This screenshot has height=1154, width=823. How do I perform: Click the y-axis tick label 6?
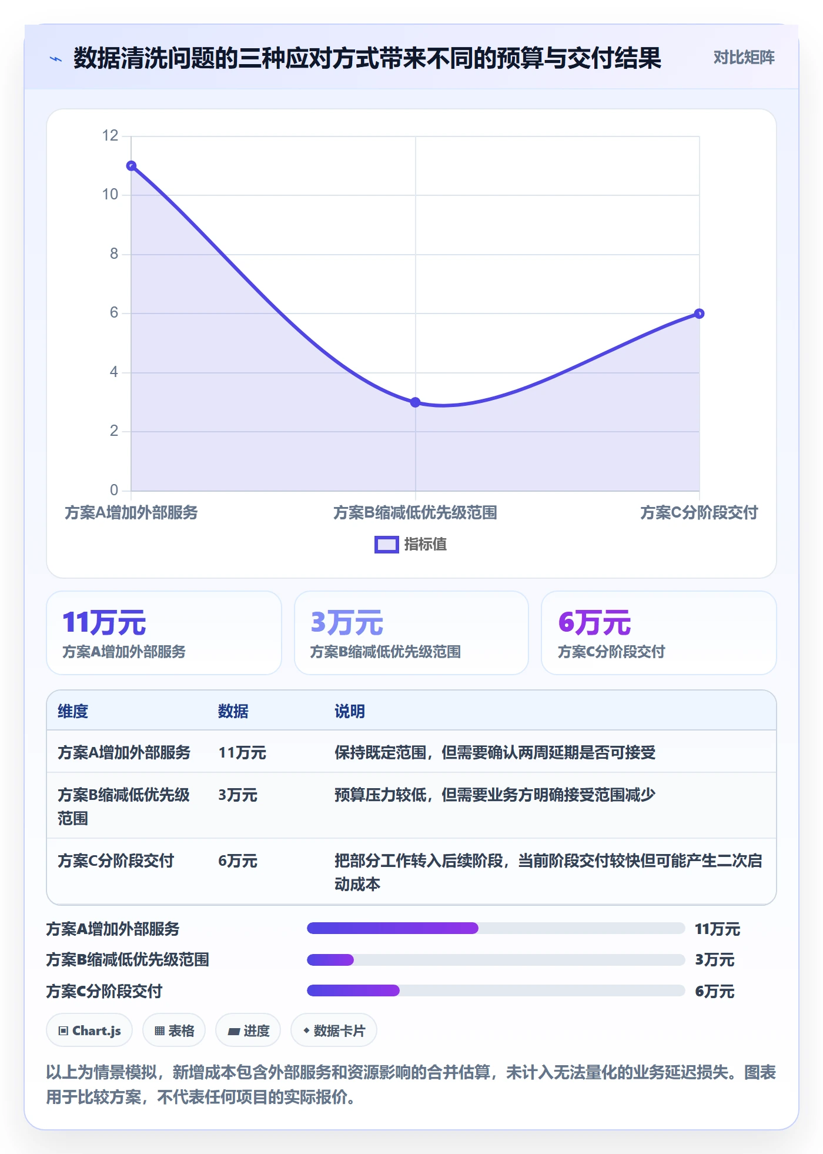point(114,313)
